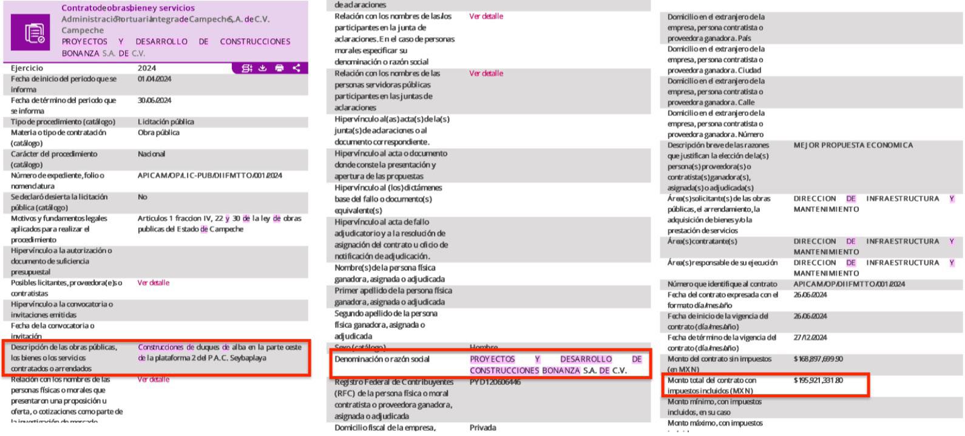Click the MEJOR PROPUESTA ECONOMICA value
965x436 pixels.
(x=853, y=145)
